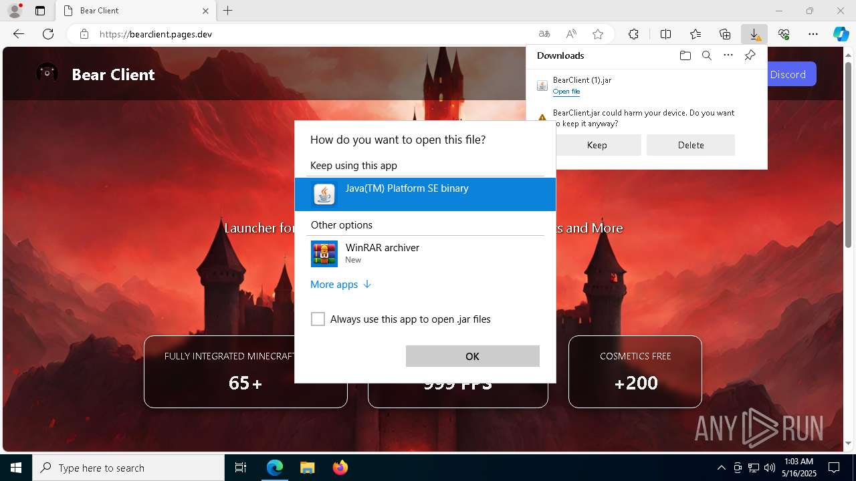Click the taskbar search box
856x481 pixels.
point(128,468)
